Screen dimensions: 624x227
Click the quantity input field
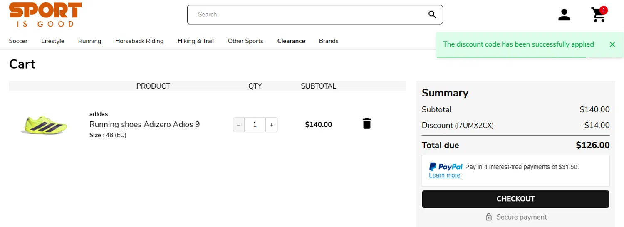click(255, 125)
